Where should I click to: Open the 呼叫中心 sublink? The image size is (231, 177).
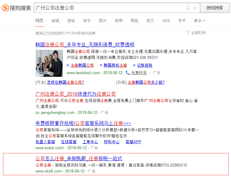(112, 142)
